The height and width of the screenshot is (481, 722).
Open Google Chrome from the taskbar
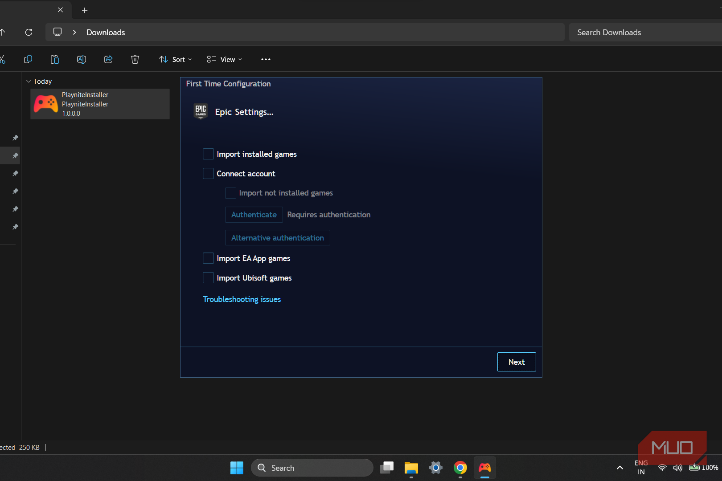[460, 468]
